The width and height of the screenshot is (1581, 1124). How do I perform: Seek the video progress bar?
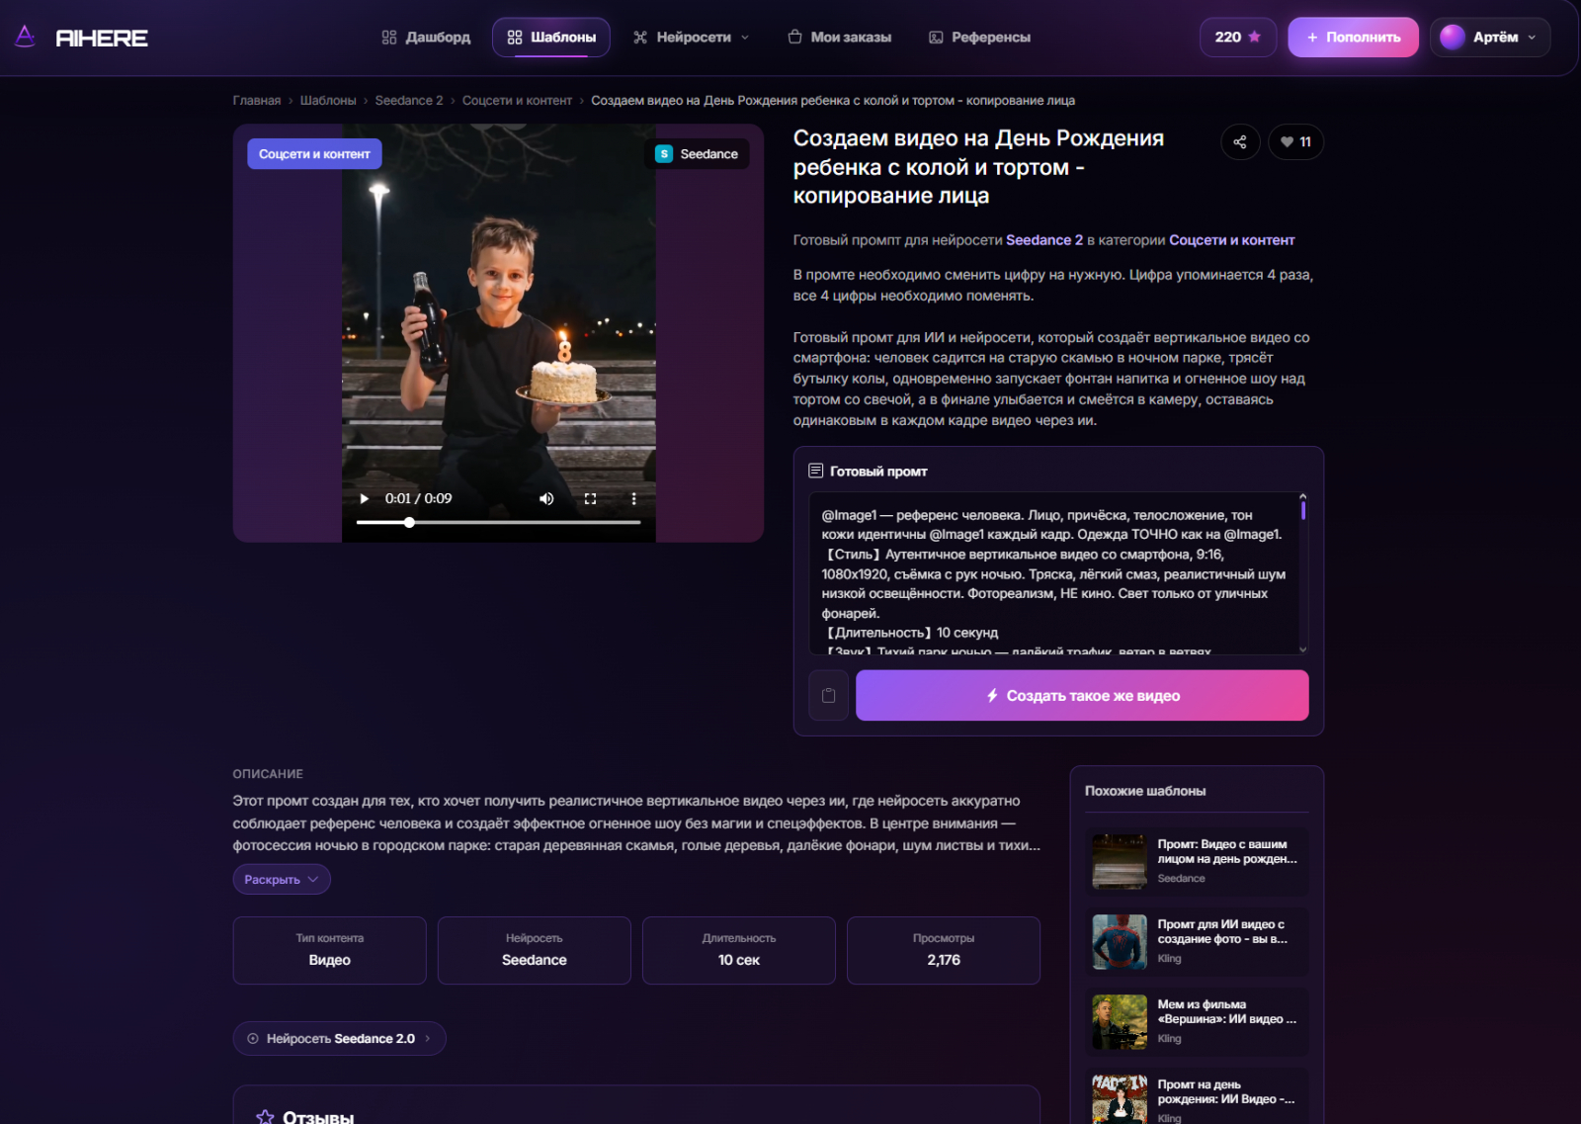499,522
